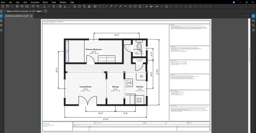Expand the Stamp tool dropdown arrow

coord(92,6)
